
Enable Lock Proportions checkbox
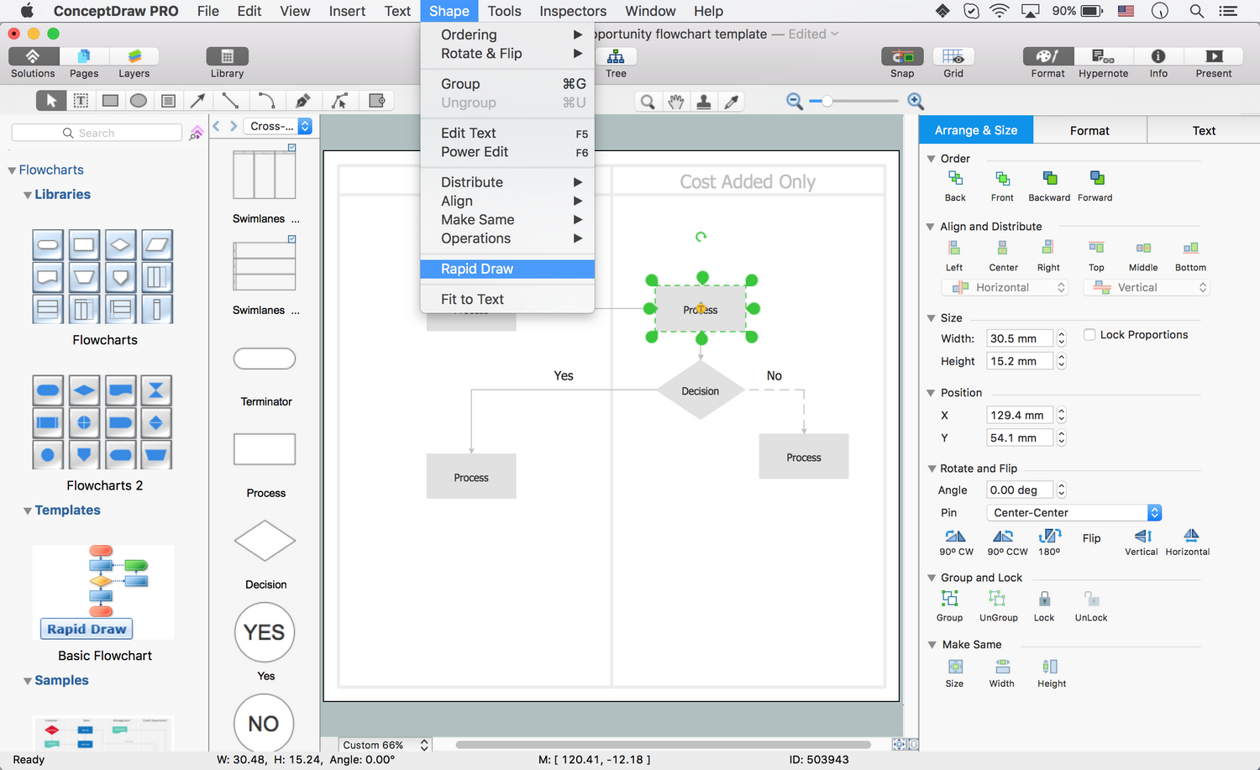(x=1089, y=334)
